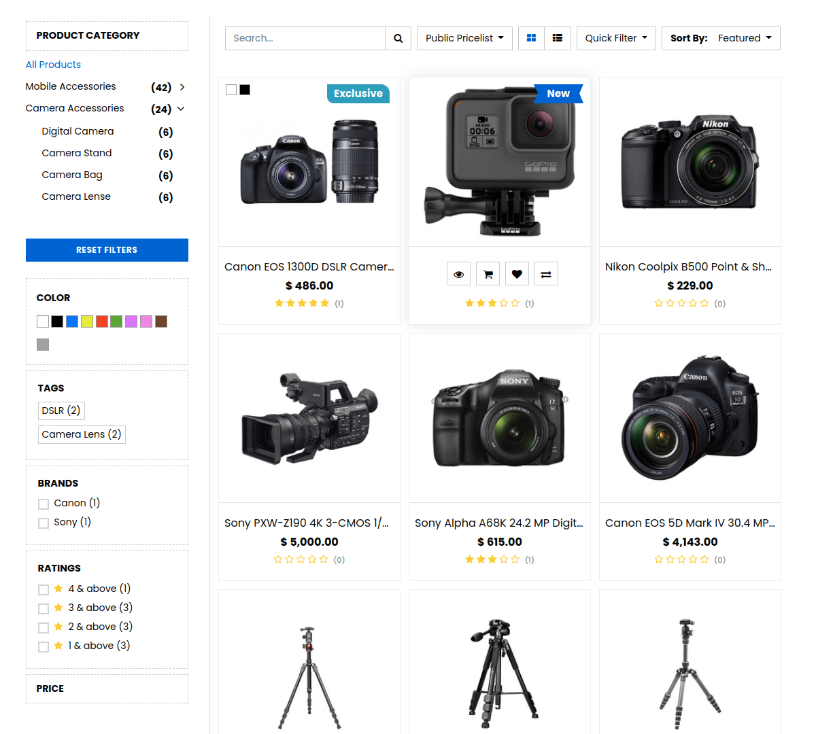Select Camera Stand subcategory

pos(77,153)
